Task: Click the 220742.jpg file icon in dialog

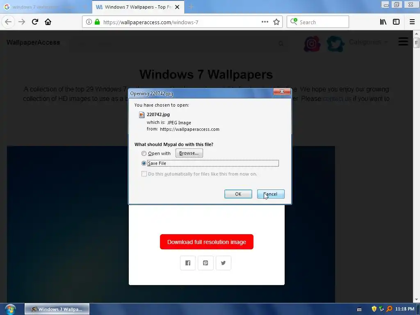Action: pos(142,115)
